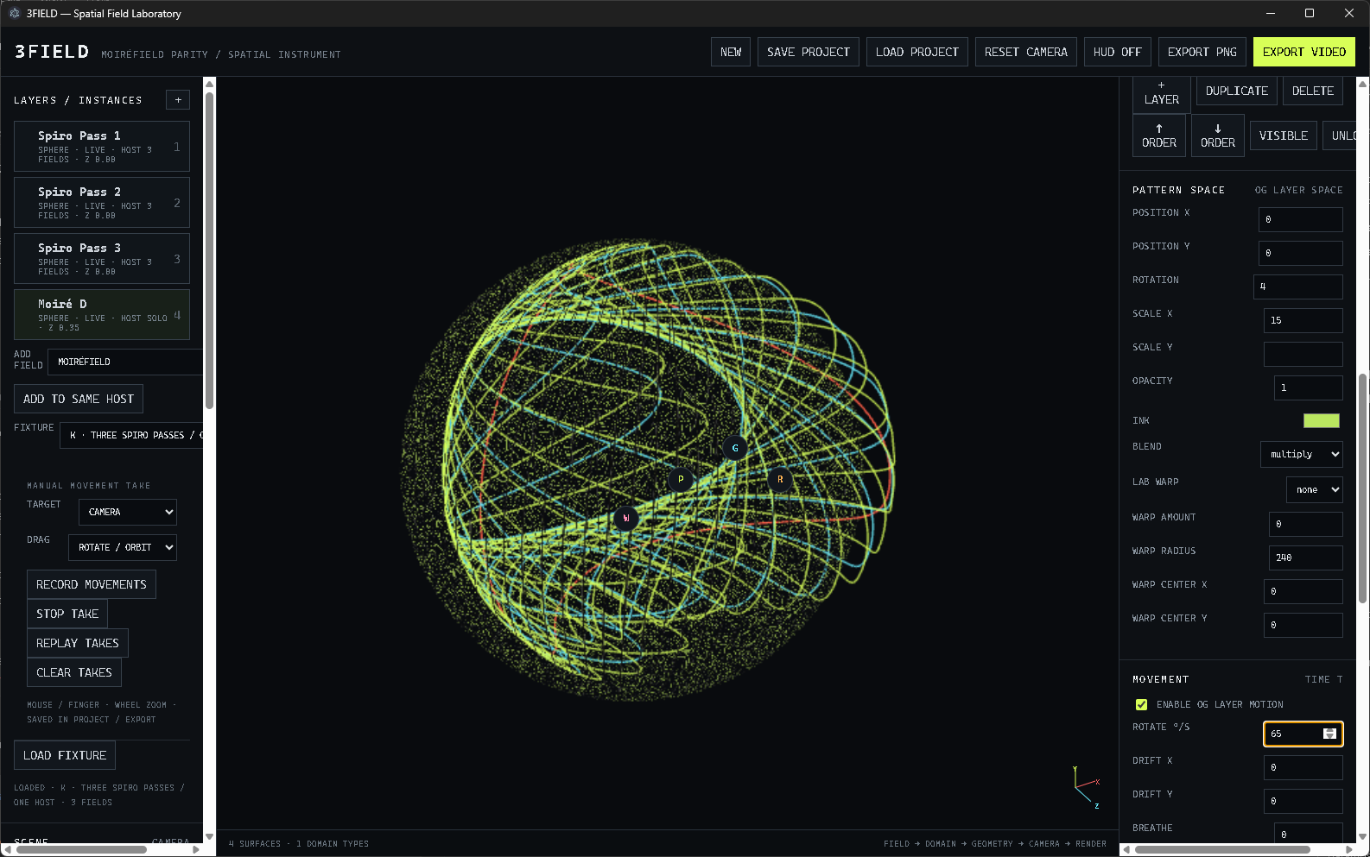Click EXPORT VIDEO
The width and height of the screenshot is (1370, 857).
pos(1303,52)
